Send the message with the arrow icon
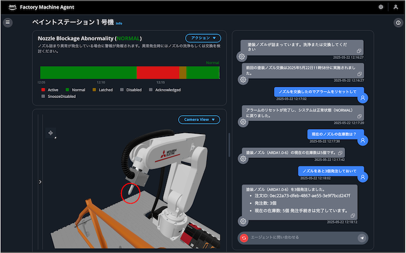This screenshot has height=253, width=406. [361, 237]
